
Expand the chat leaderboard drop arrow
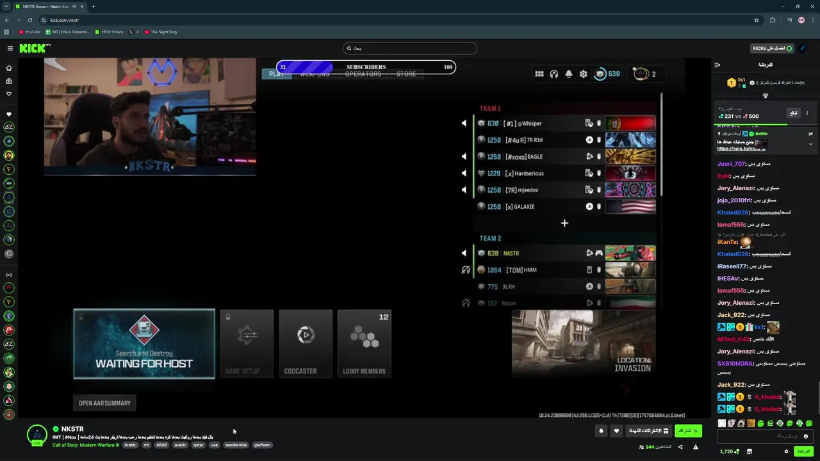pos(765,95)
